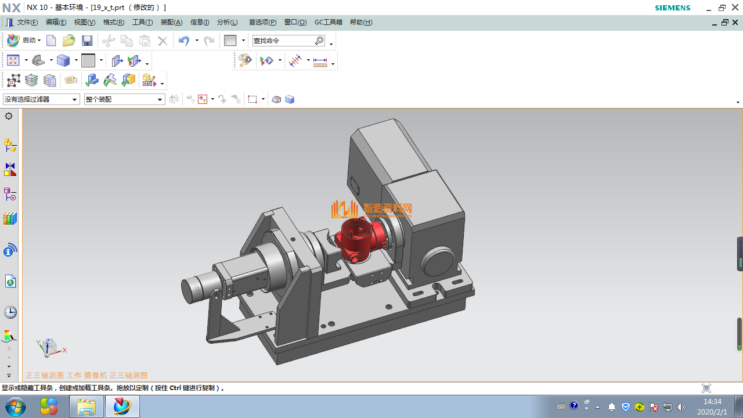This screenshot has height=418, width=743.
Task: Open the 没有选择过滤器 selection filter dropdown
Action: point(41,99)
